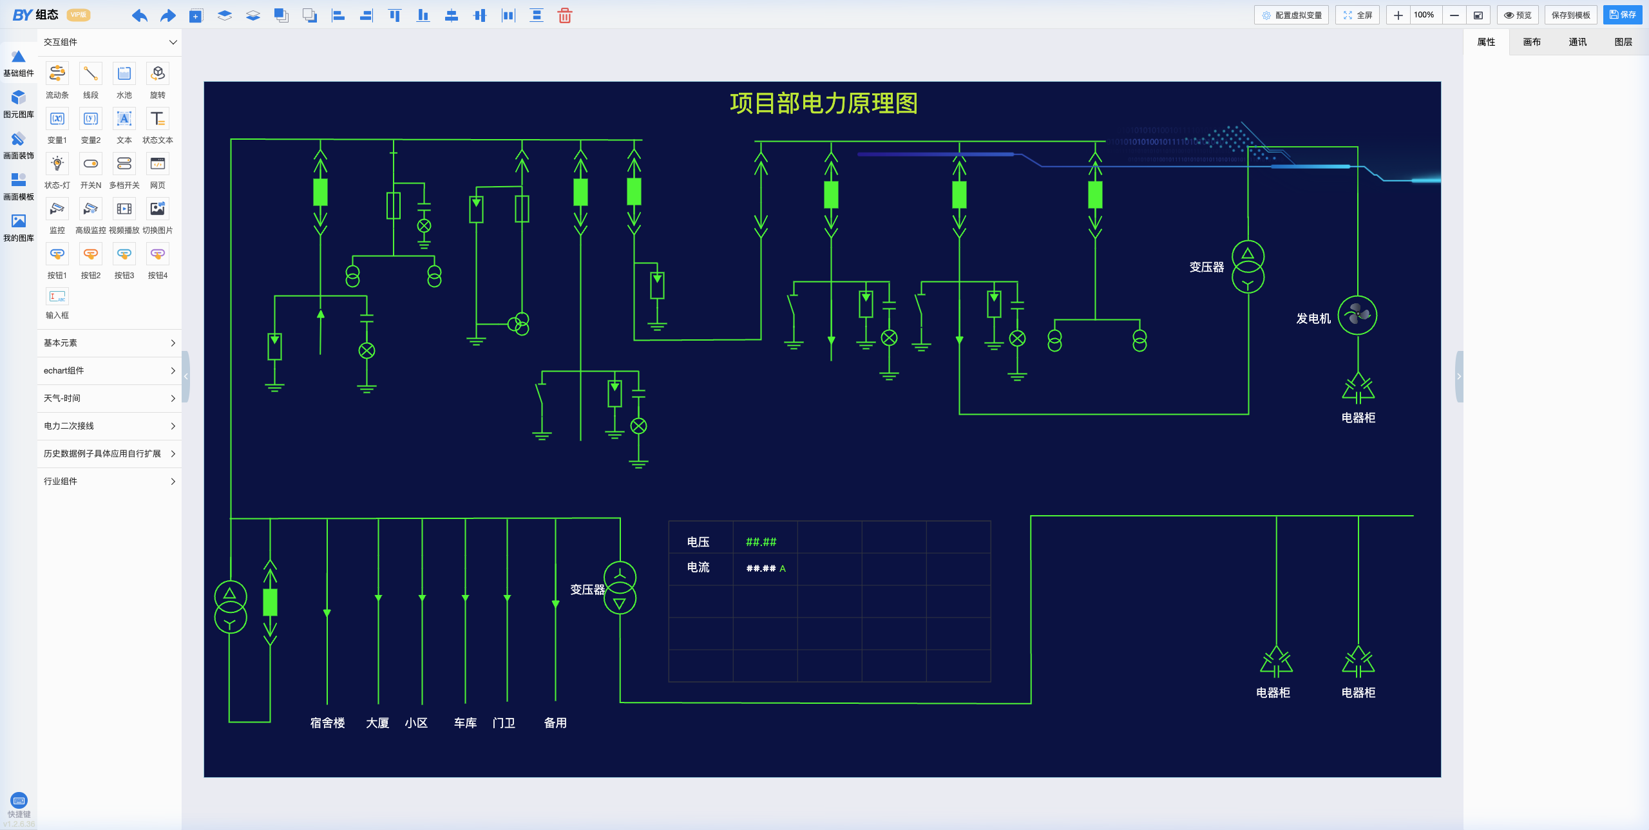Select the 水池 component
Image resolution: width=1649 pixels, height=830 pixels.
[124, 80]
